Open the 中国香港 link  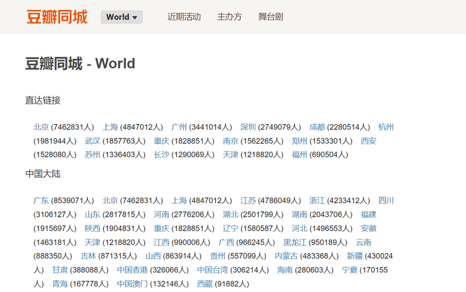click(132, 270)
